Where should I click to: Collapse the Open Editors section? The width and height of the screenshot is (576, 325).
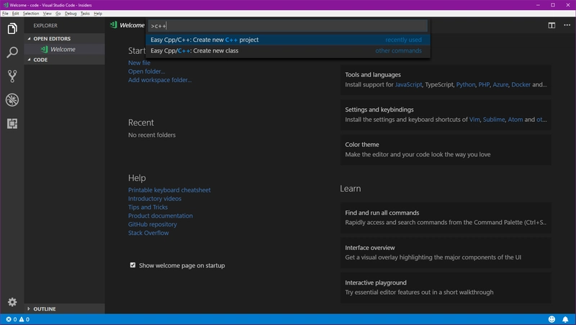(x=52, y=38)
